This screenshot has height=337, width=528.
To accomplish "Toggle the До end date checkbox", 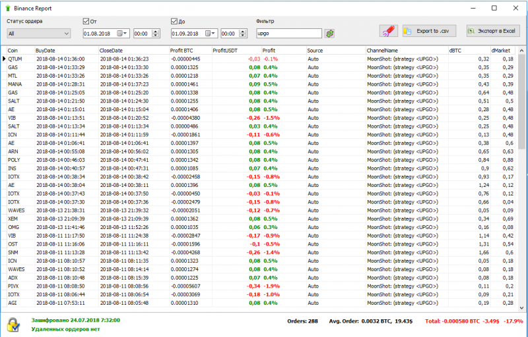I will pyautogui.click(x=174, y=21).
